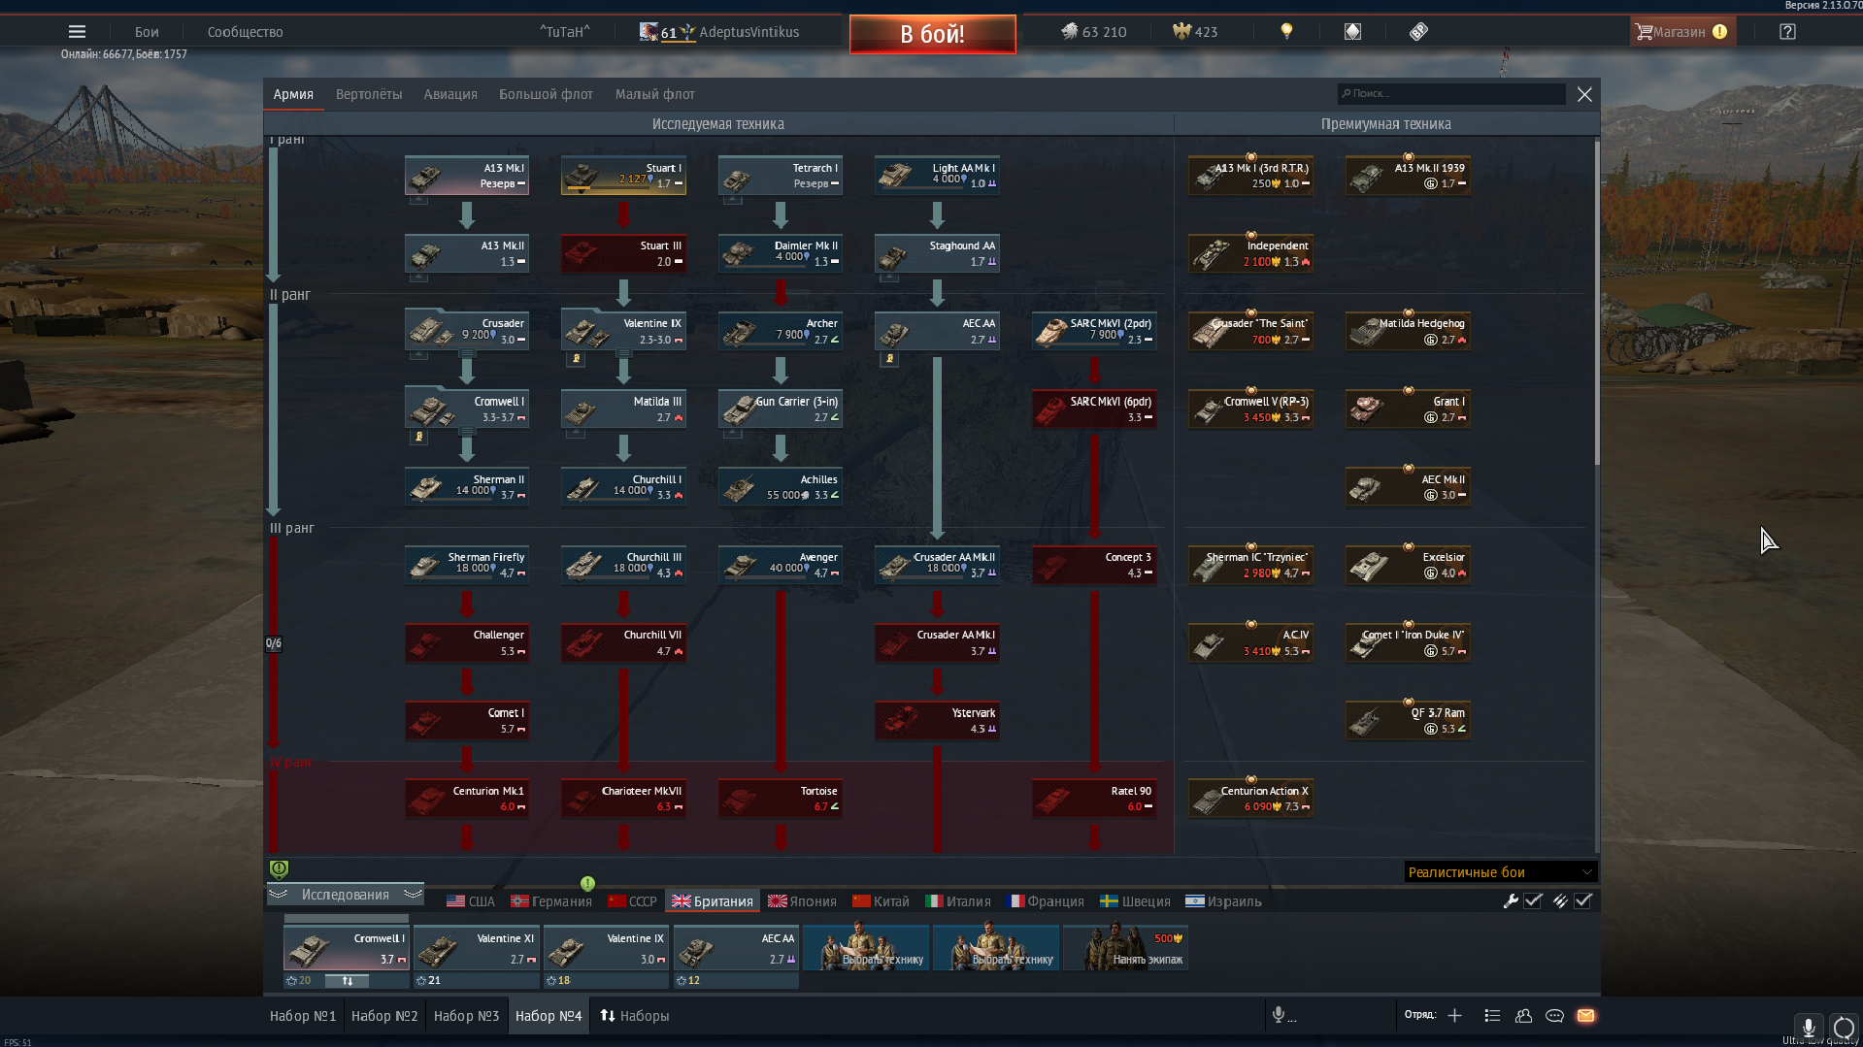Open the orange mail envelope icon
Screen dimensions: 1863x1047
click(x=1585, y=1015)
